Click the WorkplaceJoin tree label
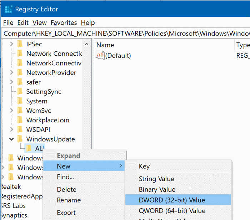This screenshot has width=250, height=220. [47, 120]
